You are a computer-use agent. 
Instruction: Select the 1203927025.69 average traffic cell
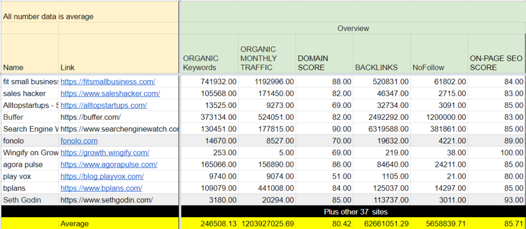[267, 224]
